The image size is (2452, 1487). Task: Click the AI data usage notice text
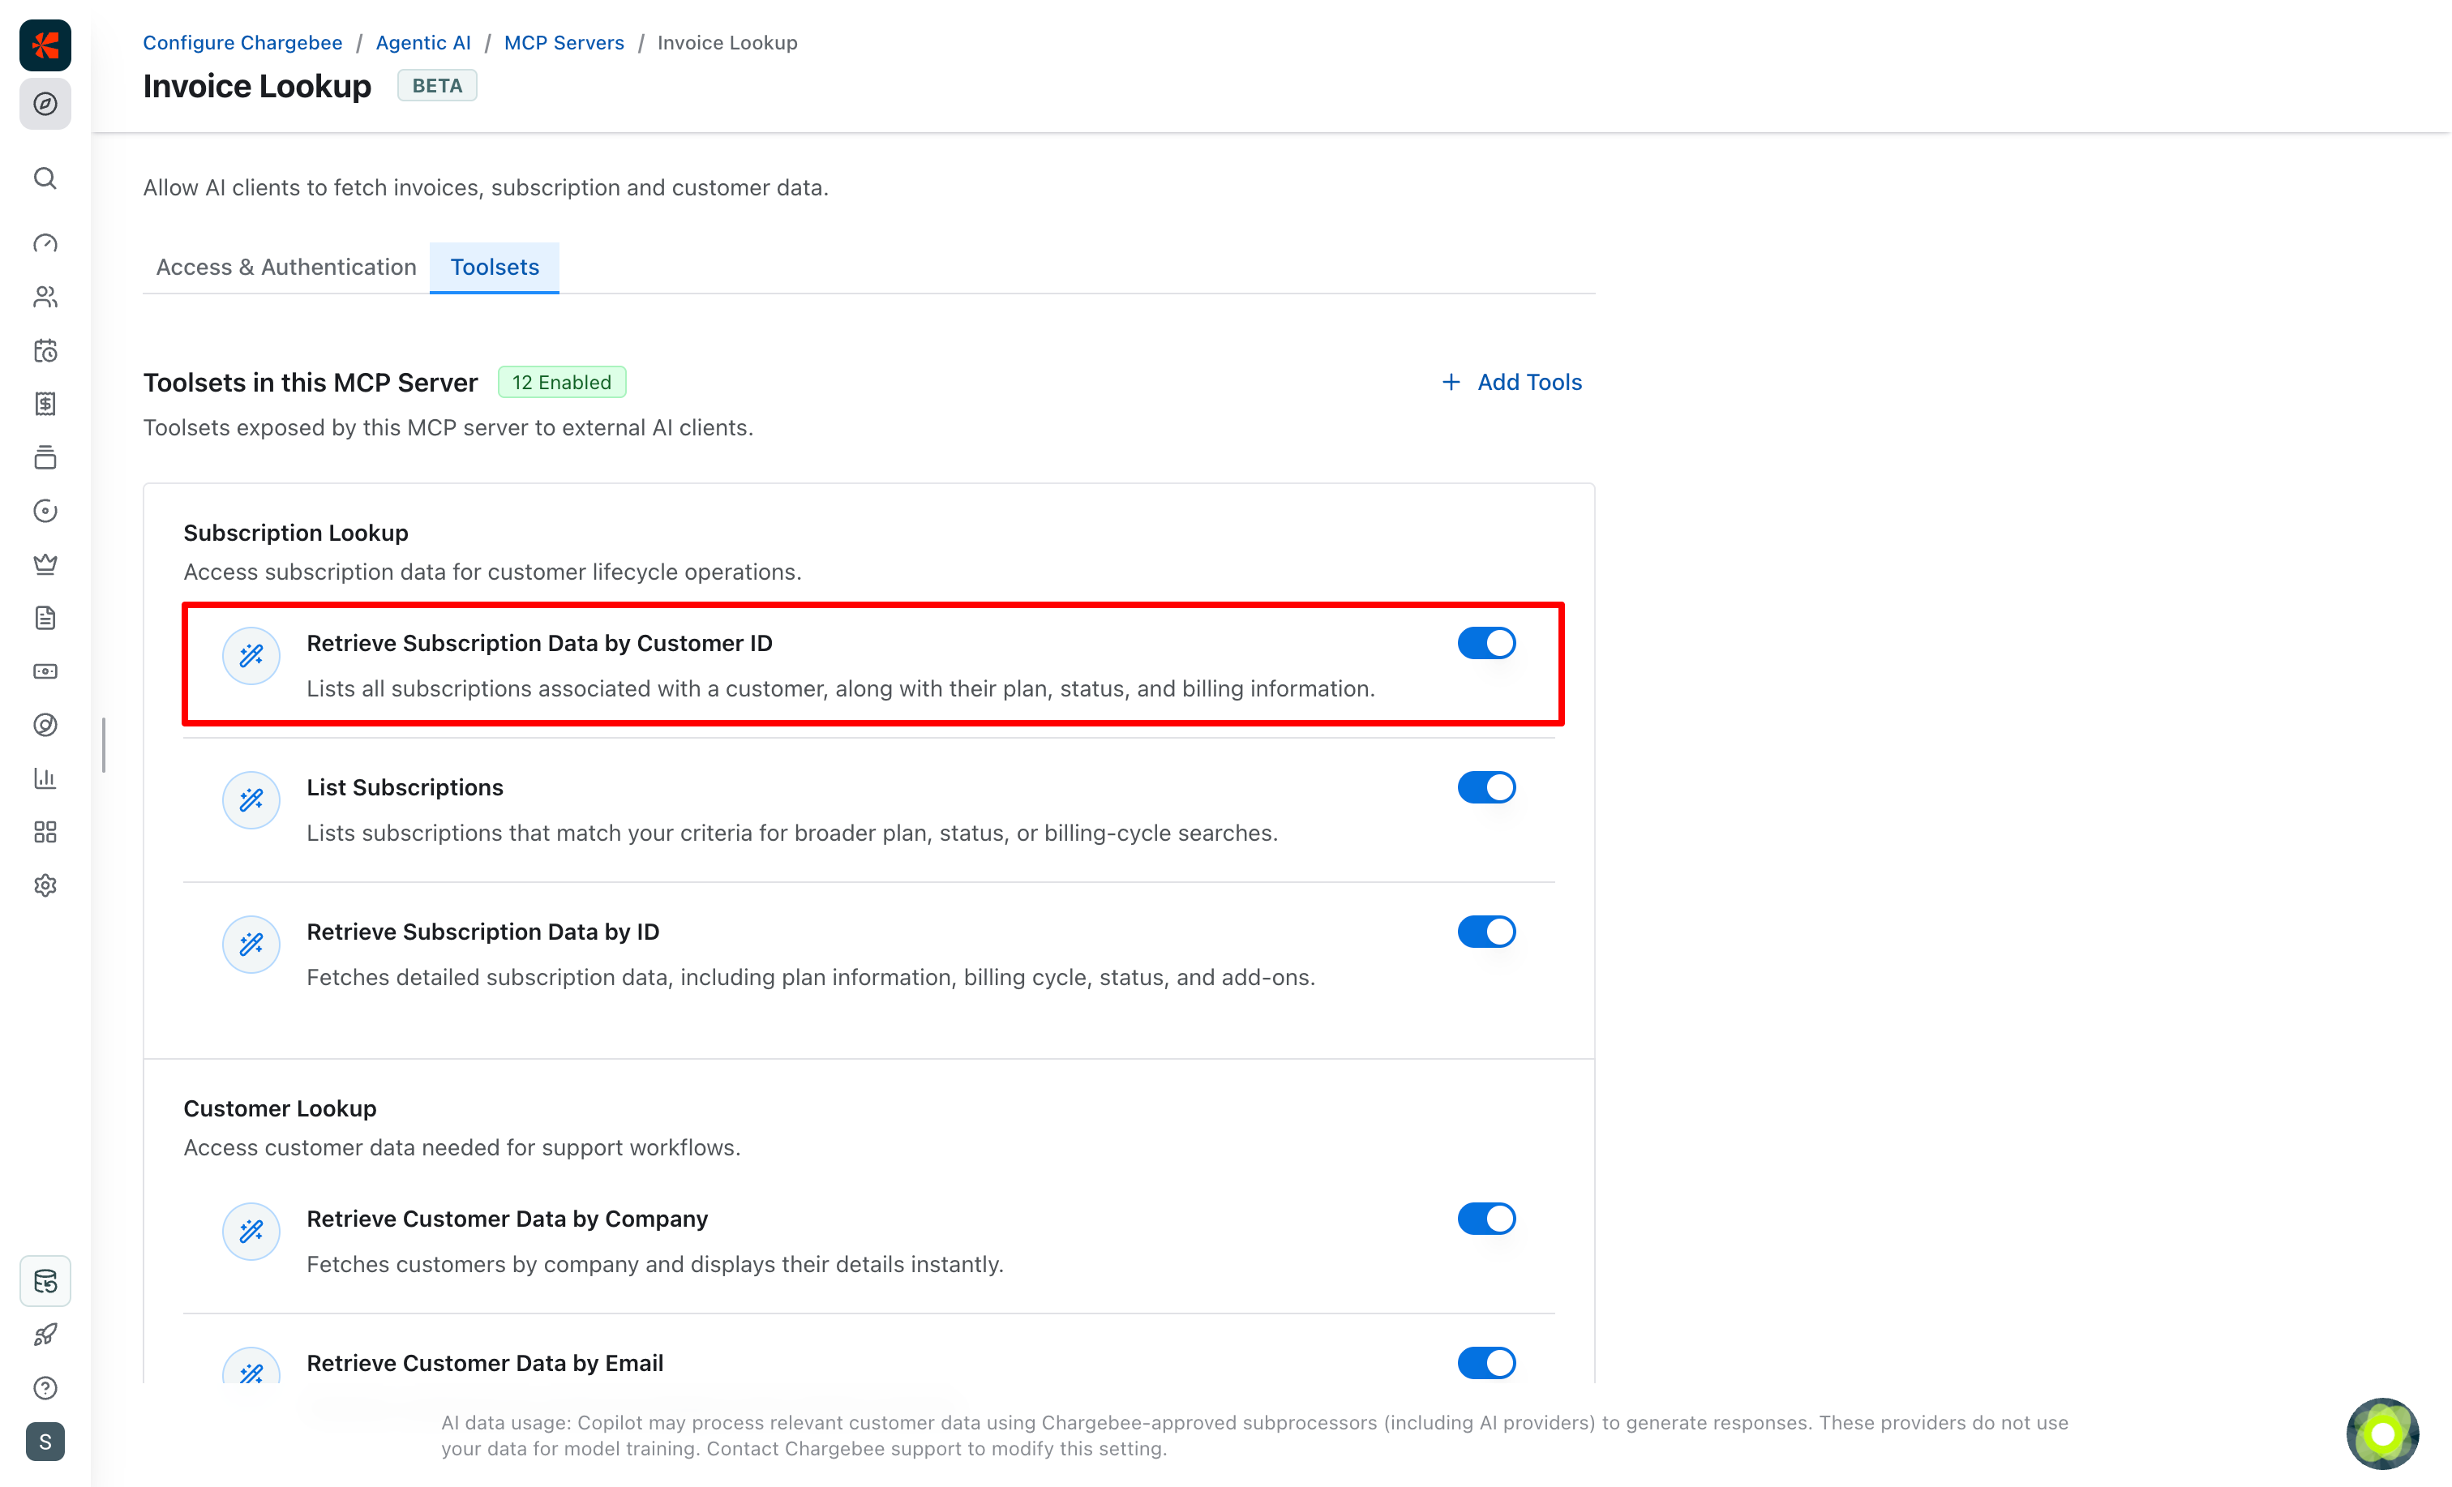[x=1255, y=1435]
